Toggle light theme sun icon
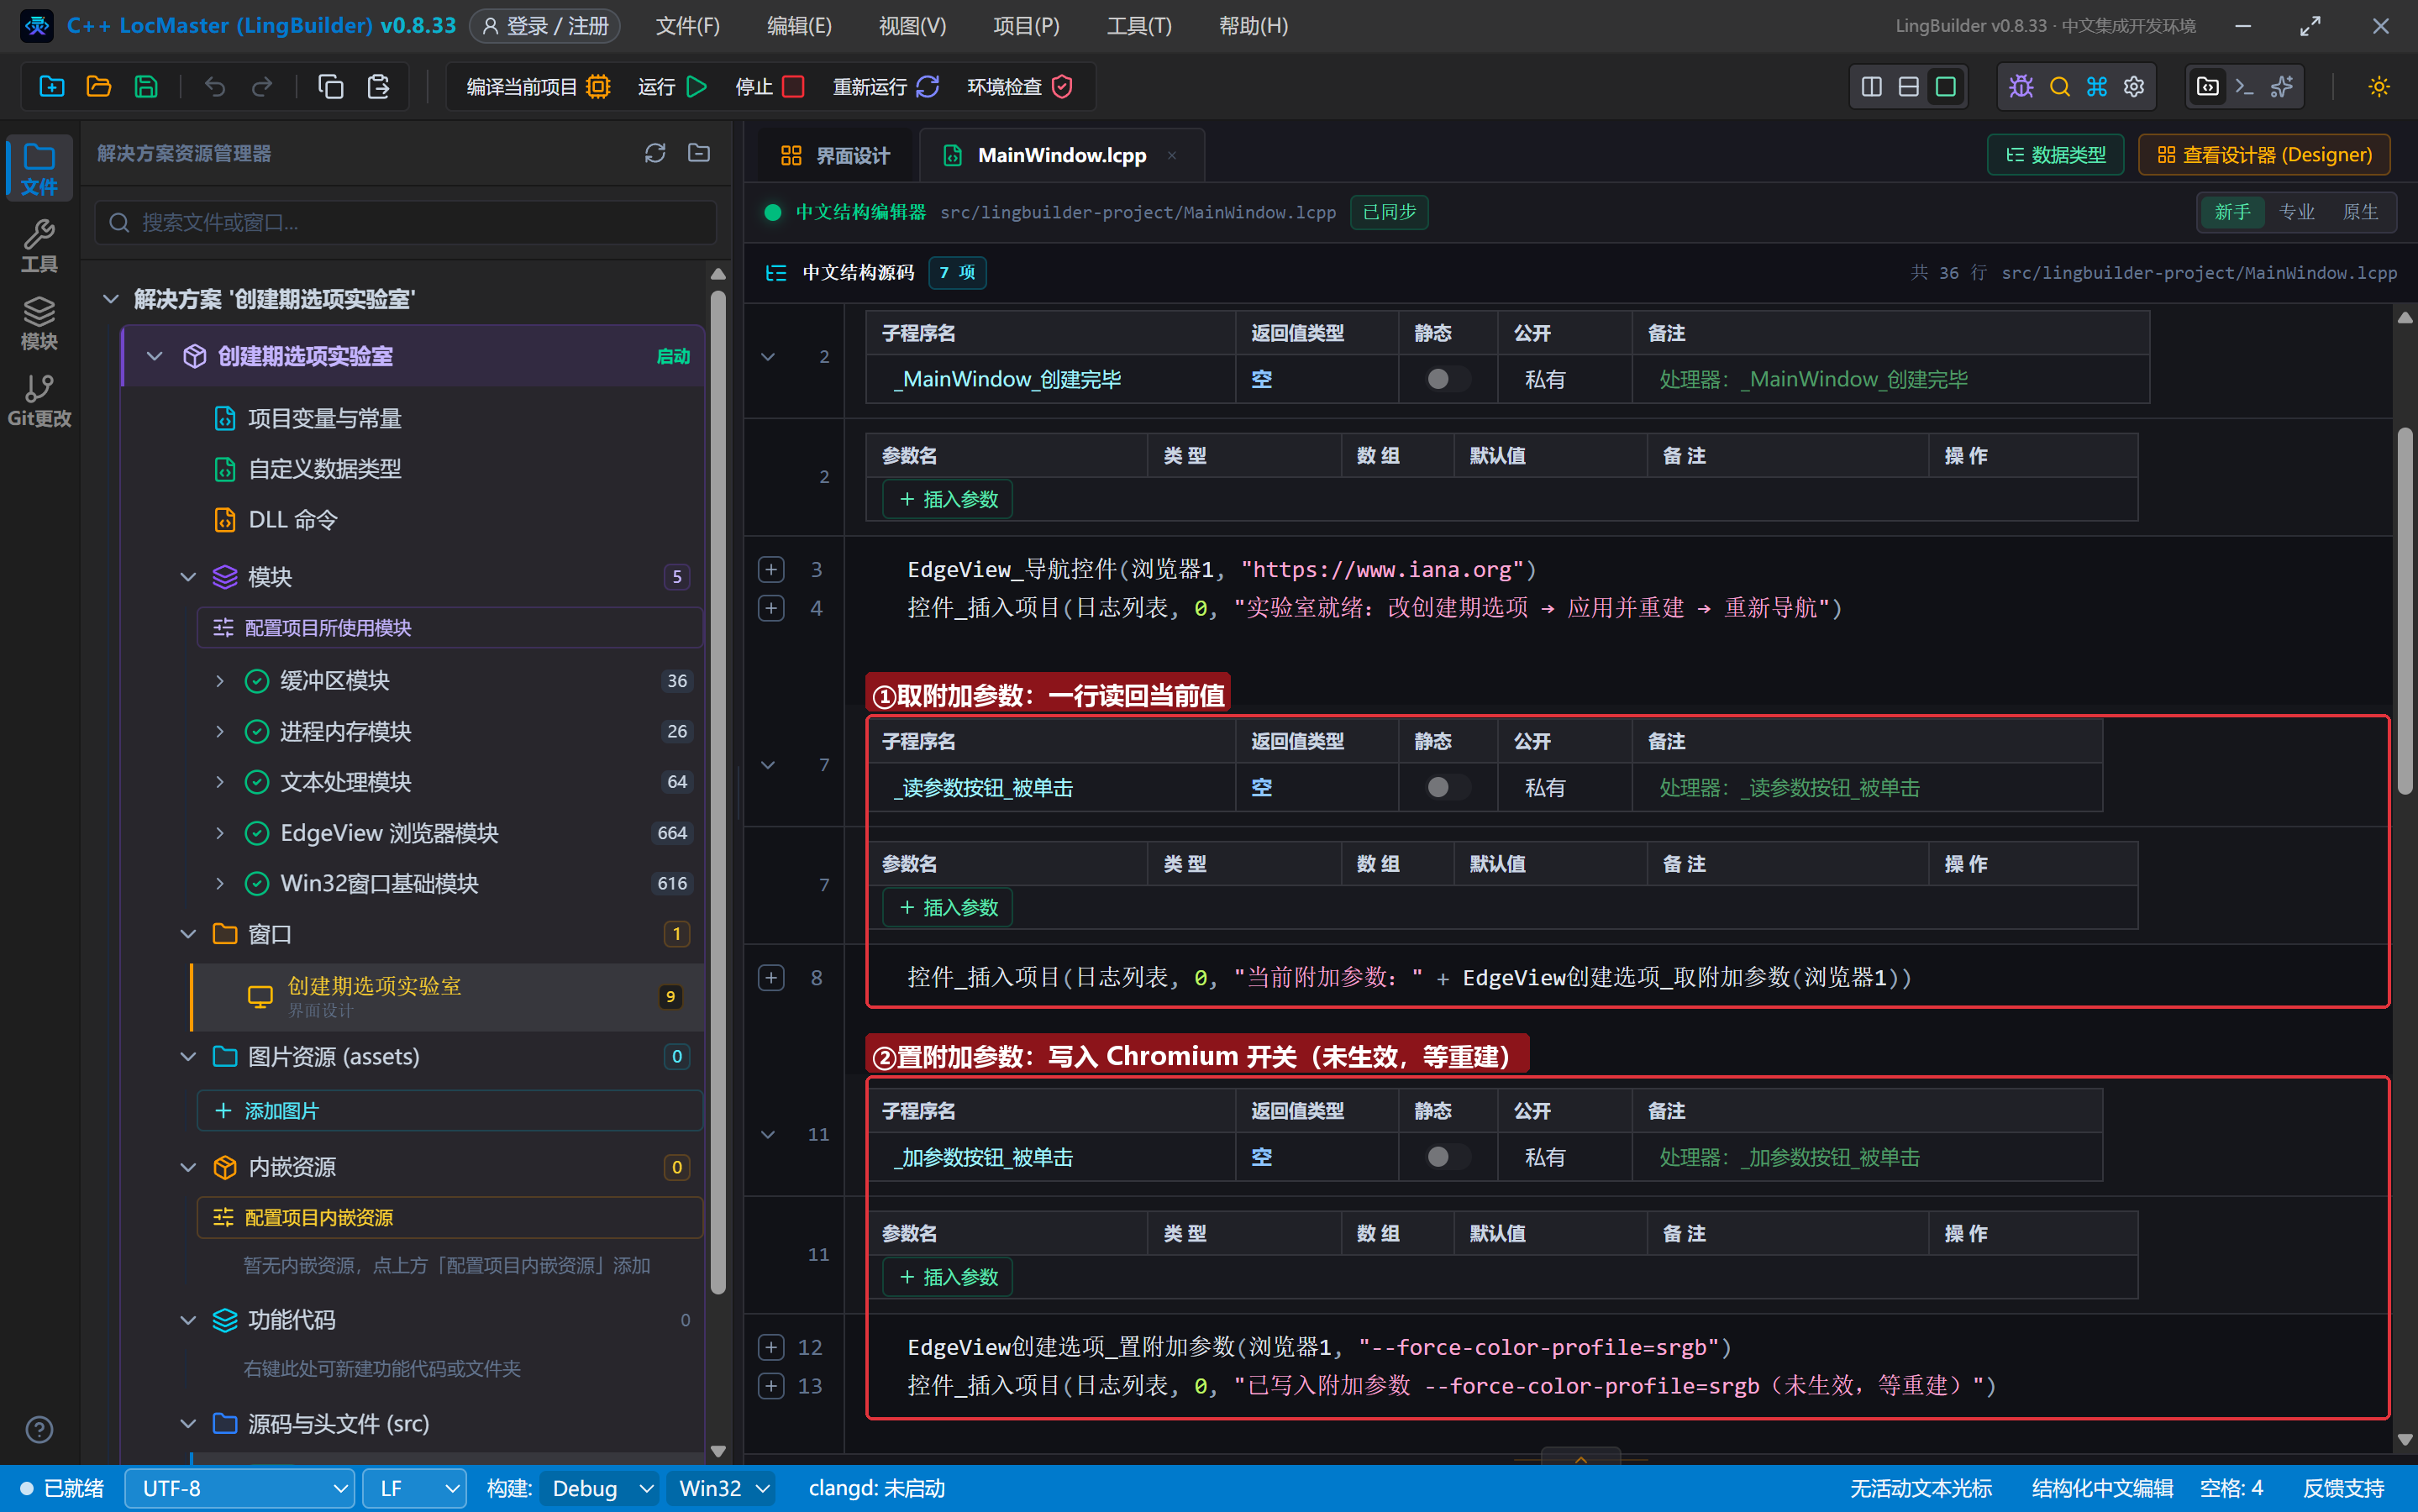The image size is (2418, 1512). (x=2379, y=87)
